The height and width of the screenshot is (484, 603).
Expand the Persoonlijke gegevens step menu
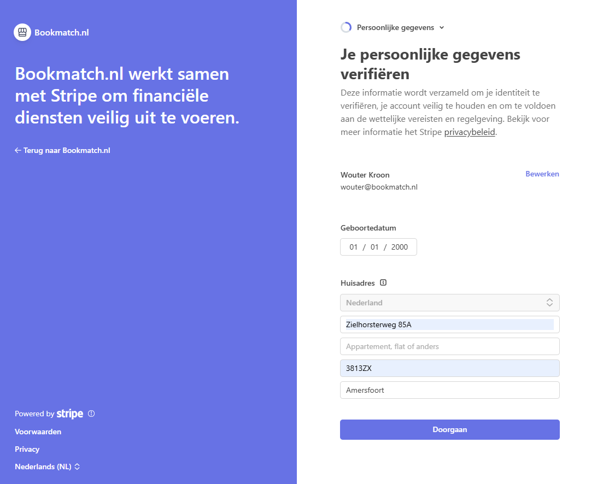coord(400,27)
